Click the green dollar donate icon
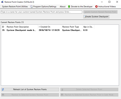The width and height of the screenshot is (121, 99). pyautogui.click(x=69, y=7)
